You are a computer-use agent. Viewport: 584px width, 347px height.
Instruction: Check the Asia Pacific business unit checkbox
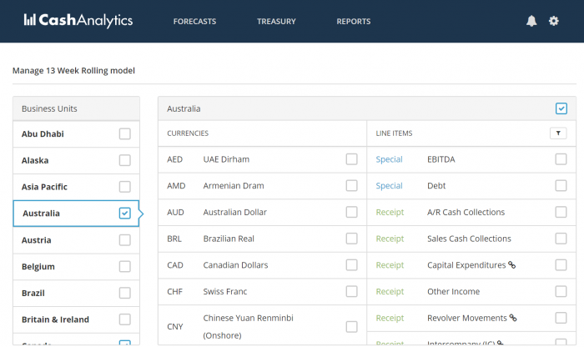(x=125, y=187)
